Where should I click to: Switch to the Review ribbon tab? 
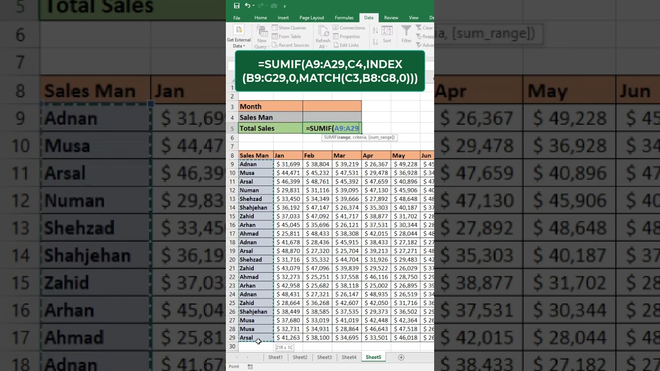click(x=391, y=18)
